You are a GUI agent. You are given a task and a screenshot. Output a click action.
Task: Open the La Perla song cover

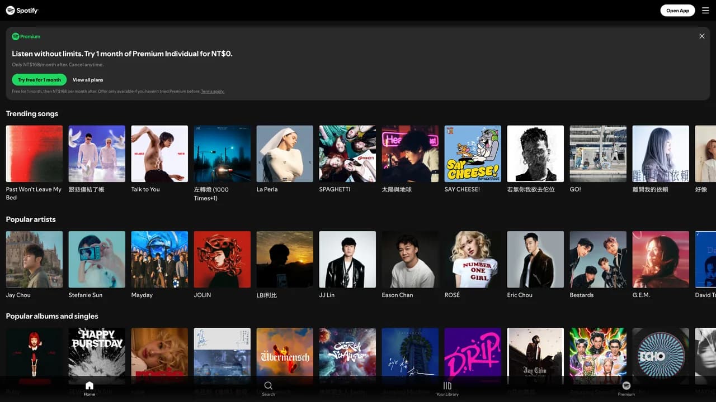pyautogui.click(x=285, y=154)
